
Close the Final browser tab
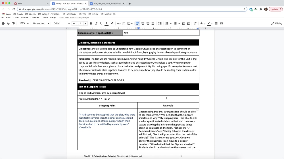click(x=48, y=3)
